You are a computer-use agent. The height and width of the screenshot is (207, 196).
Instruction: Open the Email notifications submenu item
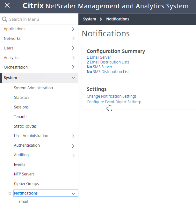click(23, 202)
